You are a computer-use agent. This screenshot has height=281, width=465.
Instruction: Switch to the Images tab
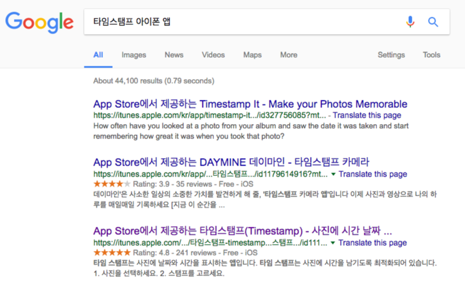point(134,55)
